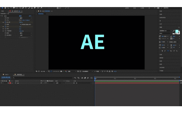Viewport: 182px width, 113px height.
Task: Select the Rotation tool
Action: (11, 8)
